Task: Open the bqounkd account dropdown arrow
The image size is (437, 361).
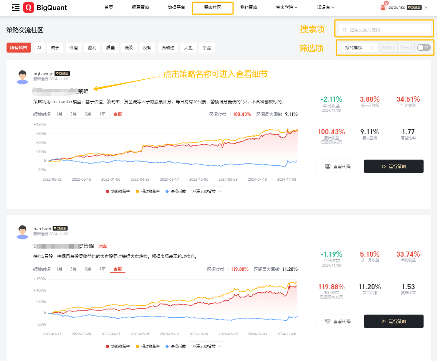Action: click(x=425, y=8)
